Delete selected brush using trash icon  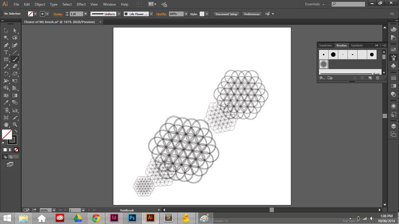coord(377,78)
